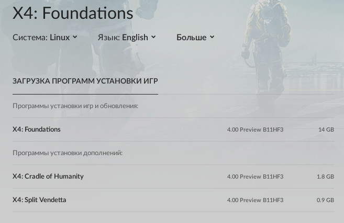Click the Программы установки игр и обновления heading
344x223 pixels.
(x=75, y=106)
